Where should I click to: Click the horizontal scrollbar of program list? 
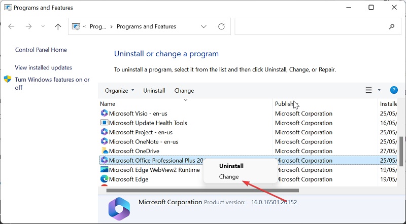click(x=203, y=191)
